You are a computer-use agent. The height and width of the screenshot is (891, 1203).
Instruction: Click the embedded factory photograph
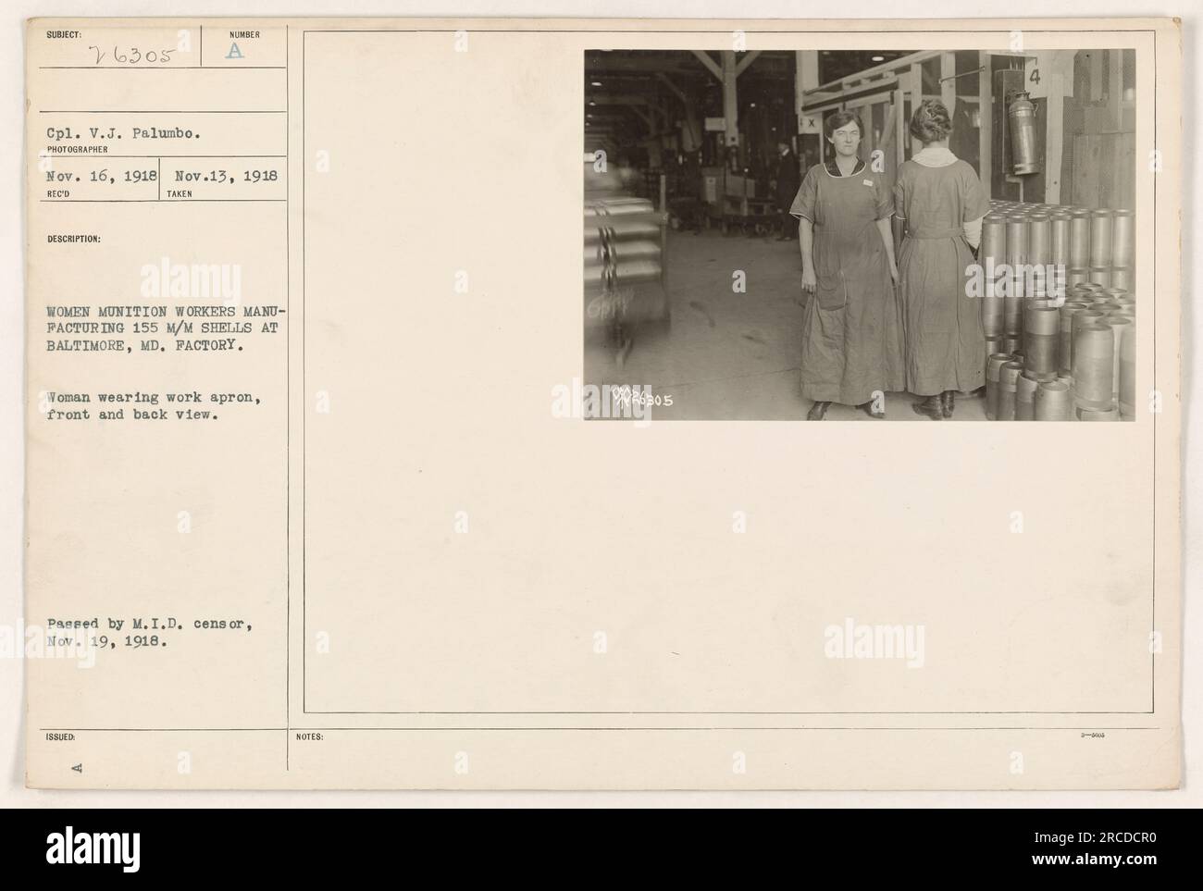tap(859, 235)
